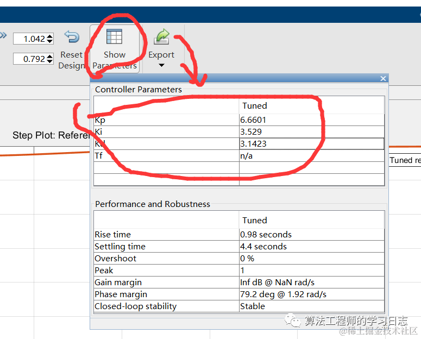The height and width of the screenshot is (339, 421).
Task: Decrease the 1.042 value with the down arrow
Action: 49,41
